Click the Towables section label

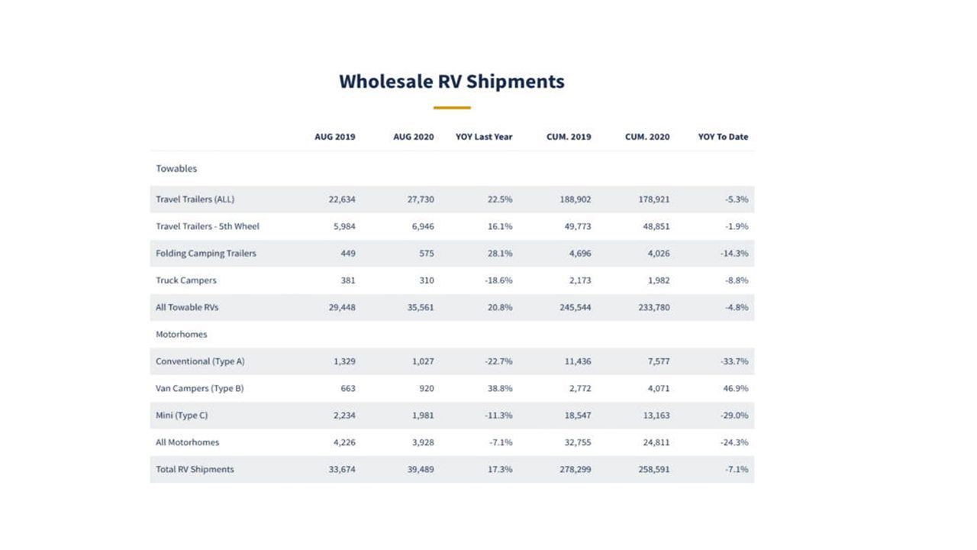coord(176,168)
